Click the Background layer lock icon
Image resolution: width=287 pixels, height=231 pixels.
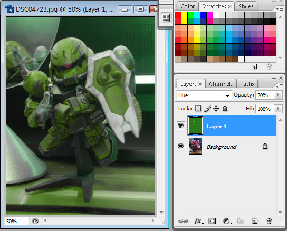265,146
